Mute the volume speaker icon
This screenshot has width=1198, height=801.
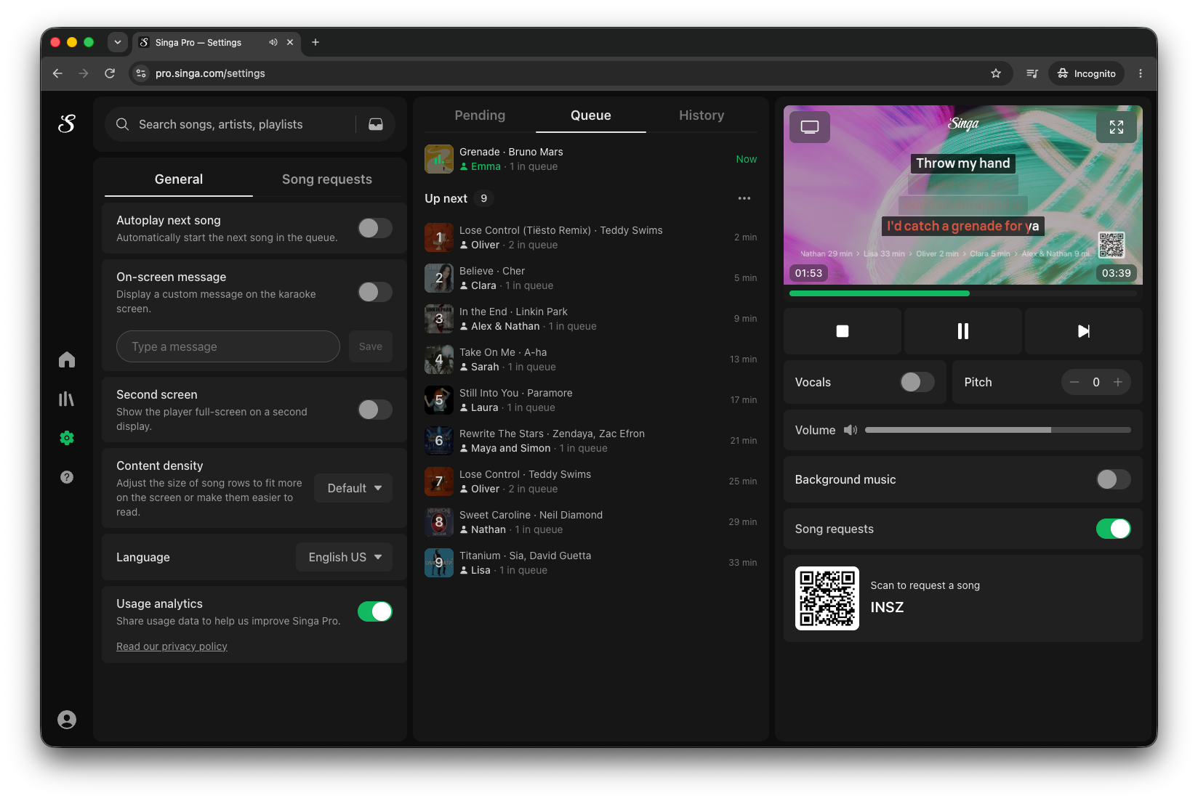click(851, 430)
